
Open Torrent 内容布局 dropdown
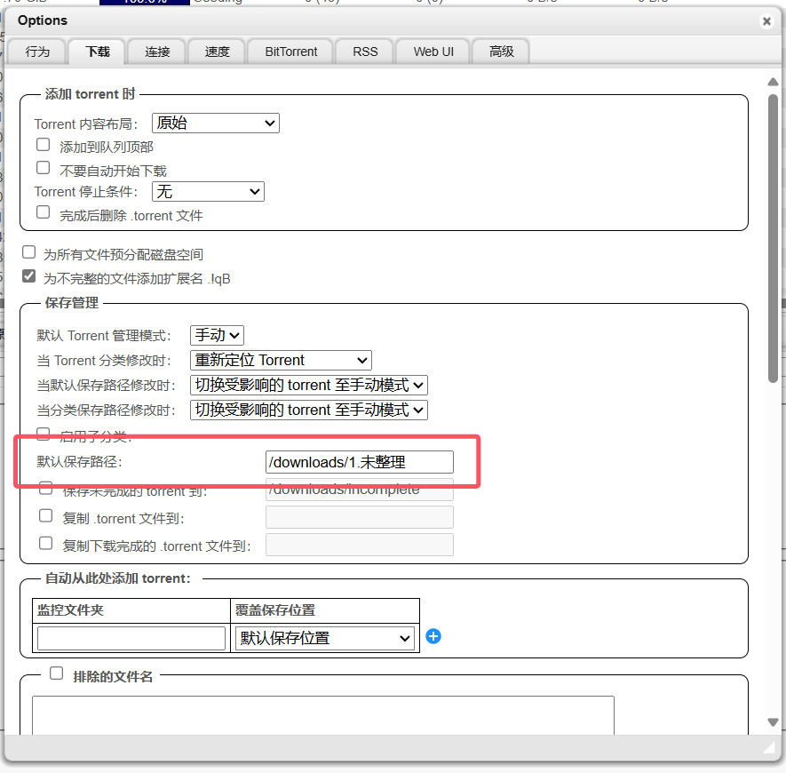pyautogui.click(x=215, y=124)
